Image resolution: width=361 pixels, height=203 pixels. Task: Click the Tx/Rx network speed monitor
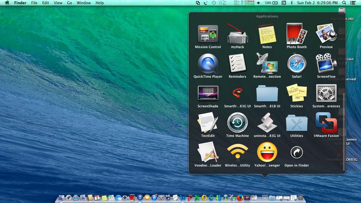(x=229, y=3)
